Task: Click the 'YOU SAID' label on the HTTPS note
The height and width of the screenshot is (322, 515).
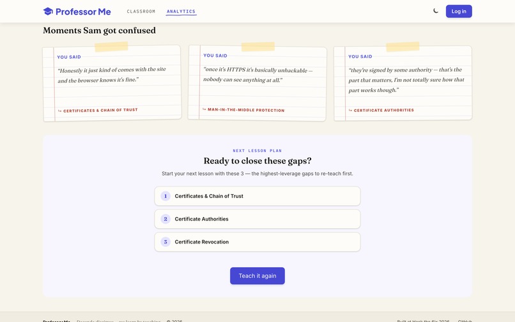Action: coord(215,56)
